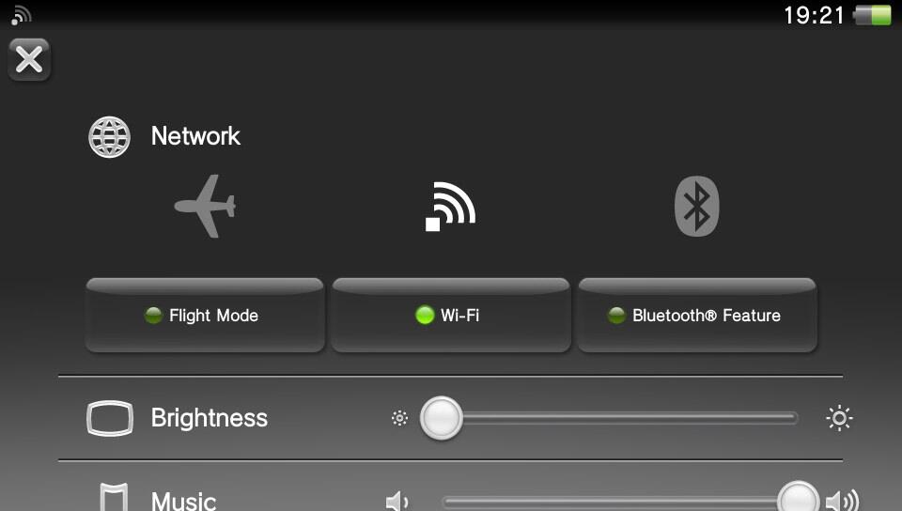Toggle Flight Mode on

205,315
